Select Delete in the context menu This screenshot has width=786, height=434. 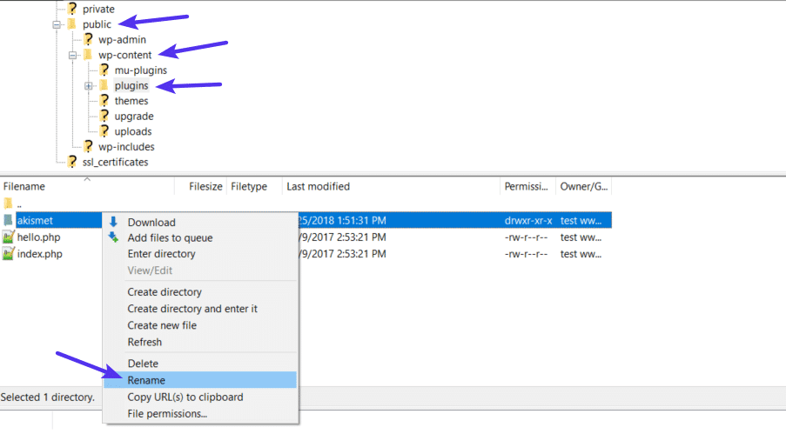point(143,364)
